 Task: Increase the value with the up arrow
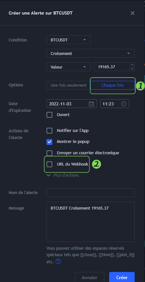tap(132, 65)
